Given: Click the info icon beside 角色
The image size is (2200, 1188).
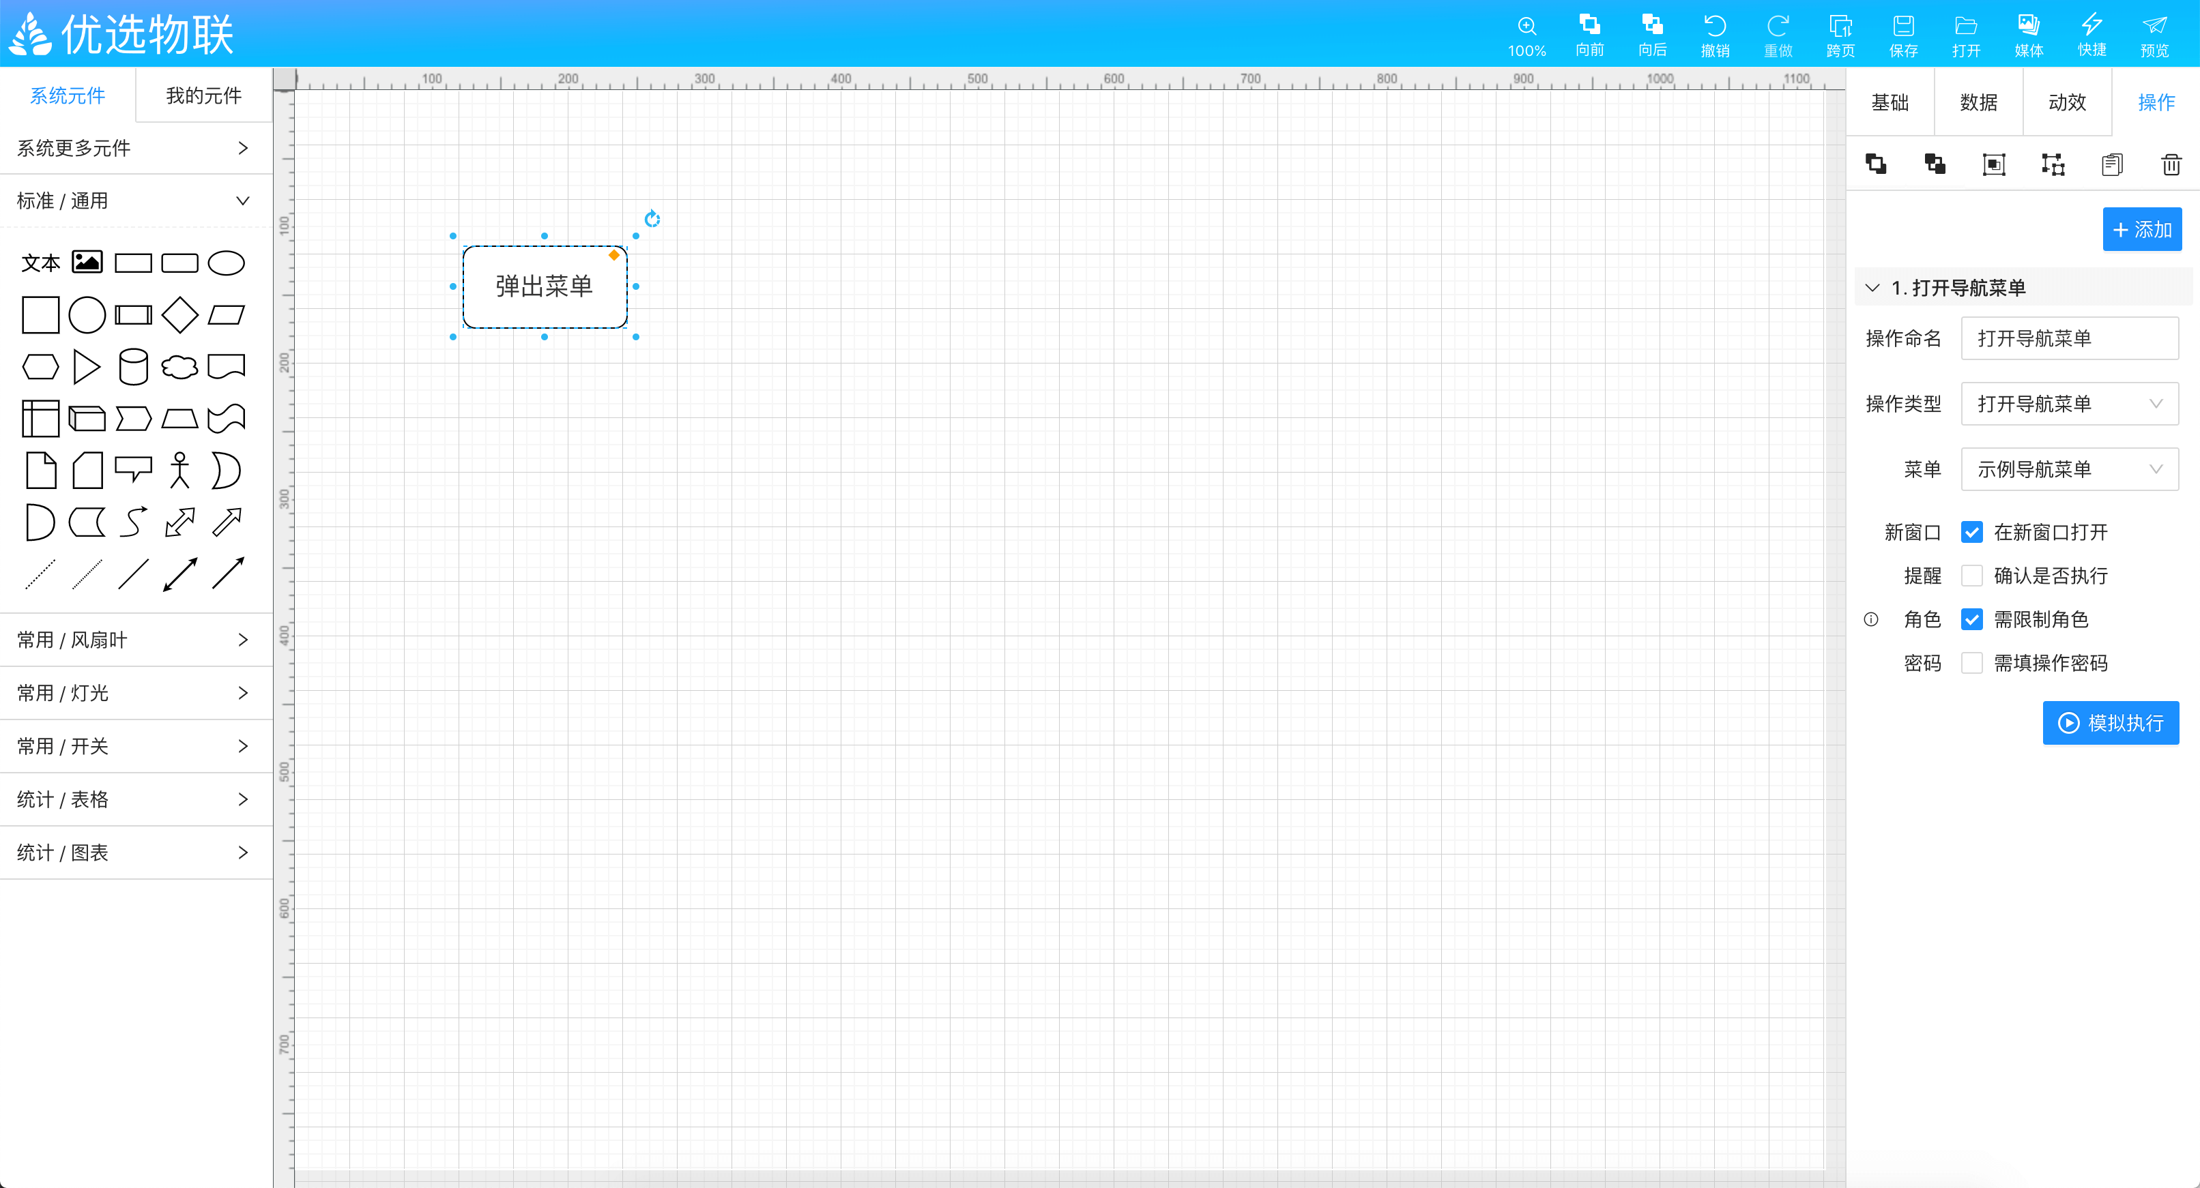Looking at the screenshot, I should [x=1870, y=620].
